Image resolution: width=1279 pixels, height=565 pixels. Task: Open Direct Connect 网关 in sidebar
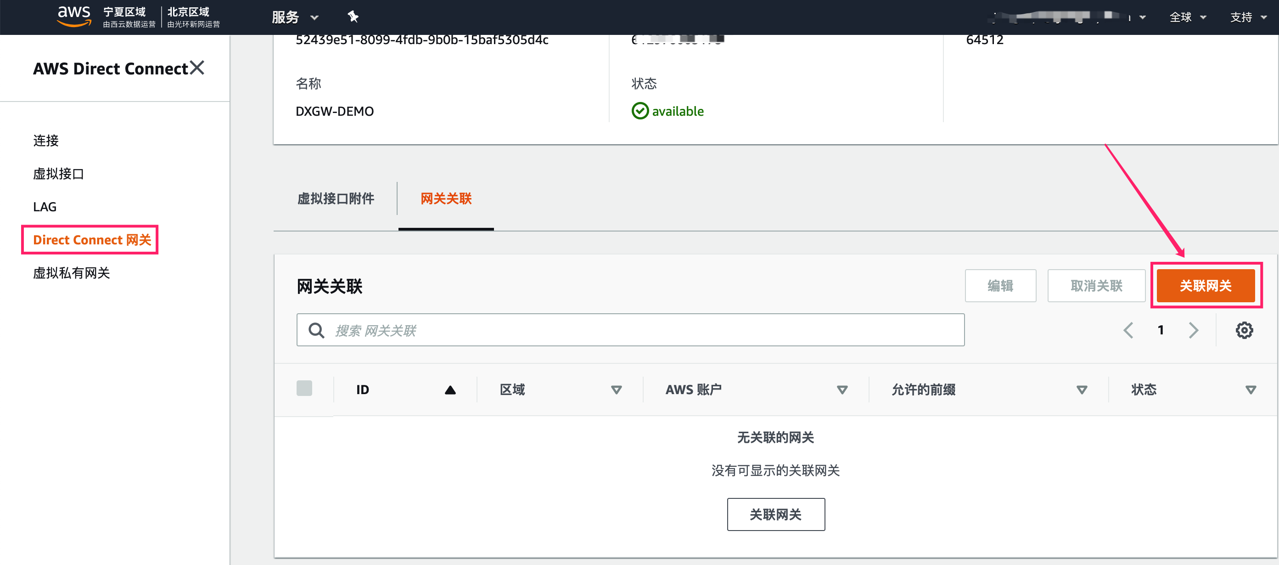92,240
